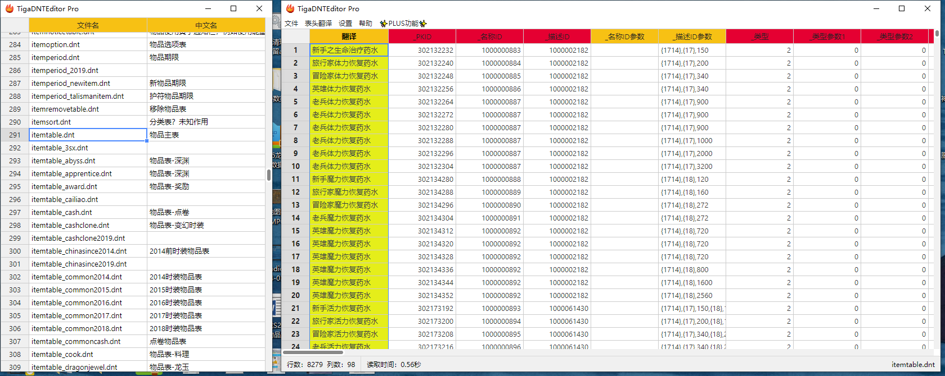Click the itemtable.dnt label in the status bar
Image resolution: width=945 pixels, height=376 pixels.
click(x=913, y=364)
